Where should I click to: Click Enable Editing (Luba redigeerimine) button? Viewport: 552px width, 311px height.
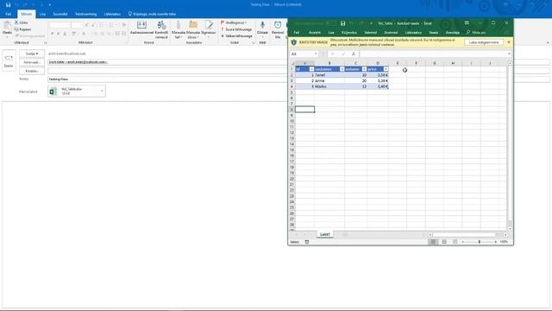coord(484,42)
